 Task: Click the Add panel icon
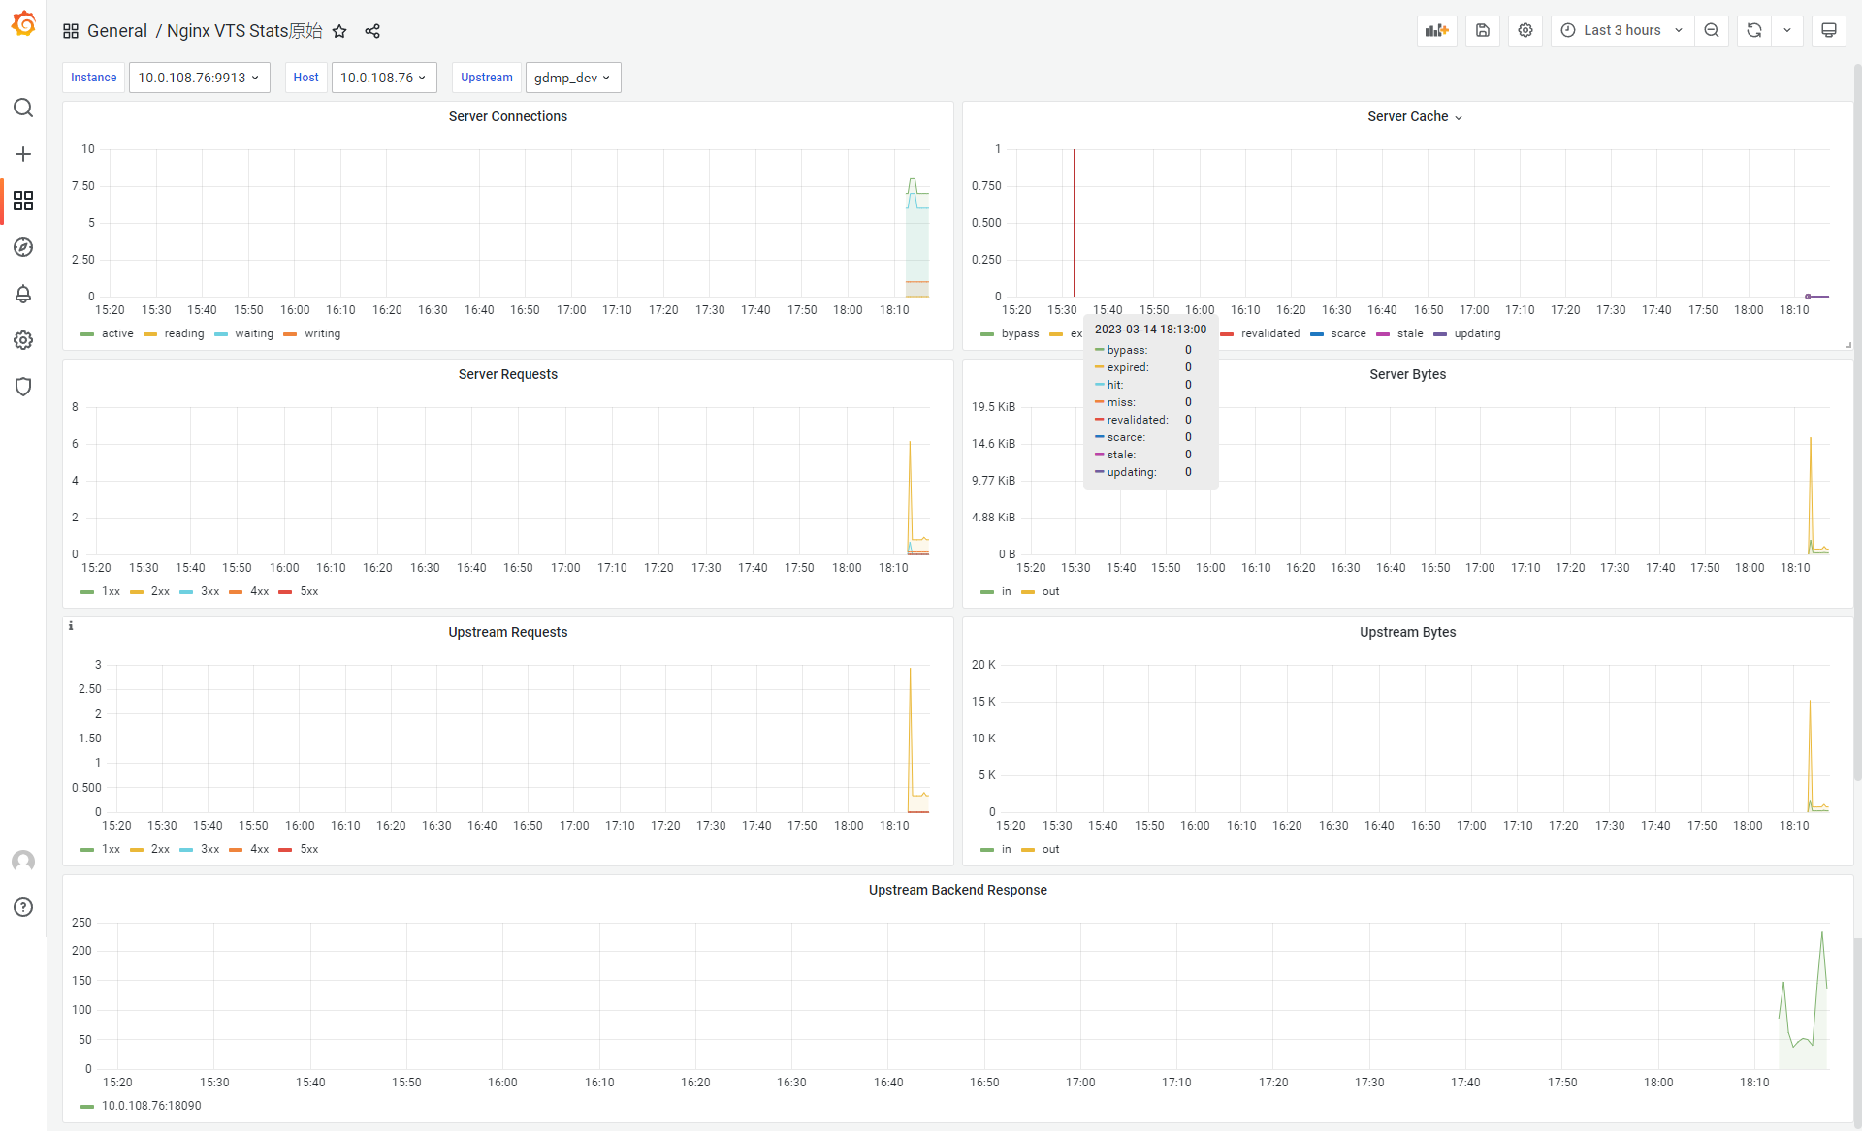tap(1436, 30)
